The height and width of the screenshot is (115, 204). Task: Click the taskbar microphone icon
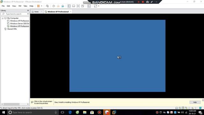point(56,112)
